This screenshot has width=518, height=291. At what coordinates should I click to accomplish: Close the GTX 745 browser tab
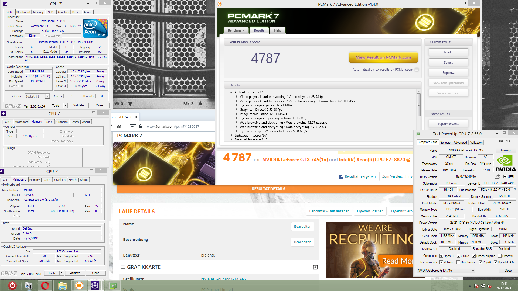tap(136, 117)
